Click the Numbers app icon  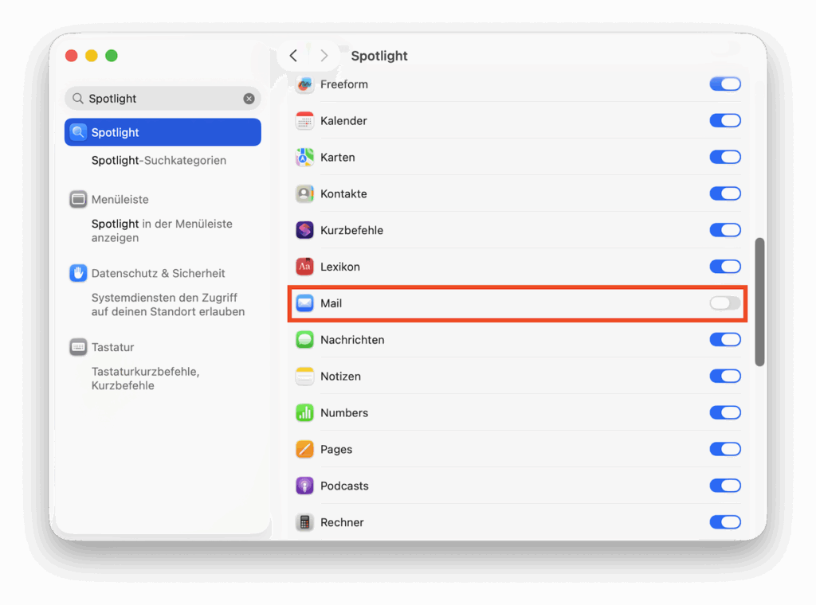pyautogui.click(x=304, y=412)
